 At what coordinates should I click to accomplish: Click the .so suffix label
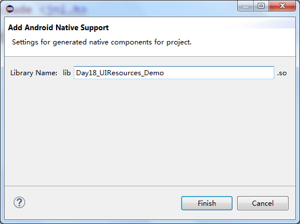[x=282, y=73]
